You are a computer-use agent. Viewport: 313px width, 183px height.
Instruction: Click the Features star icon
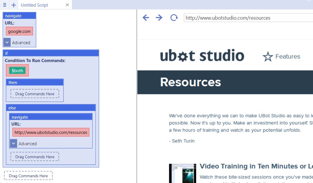point(268,57)
